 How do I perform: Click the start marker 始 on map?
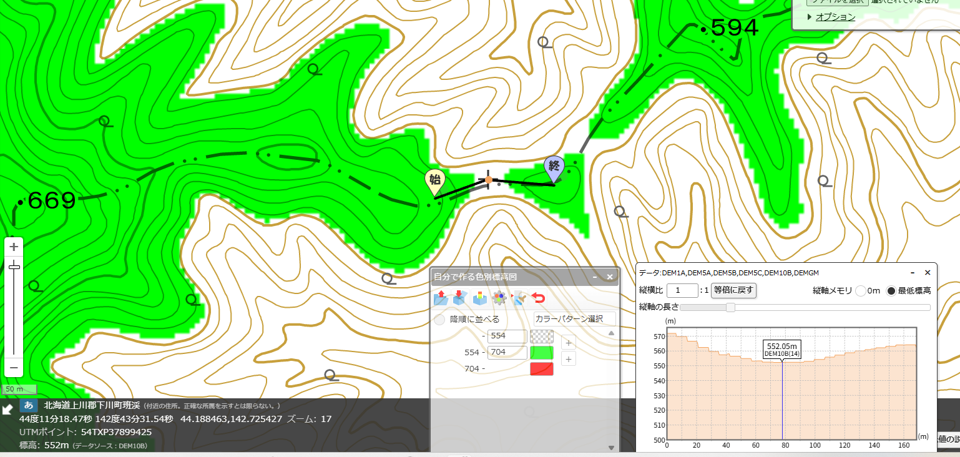coord(434,181)
